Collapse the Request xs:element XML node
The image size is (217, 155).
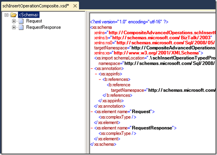tap(92, 112)
